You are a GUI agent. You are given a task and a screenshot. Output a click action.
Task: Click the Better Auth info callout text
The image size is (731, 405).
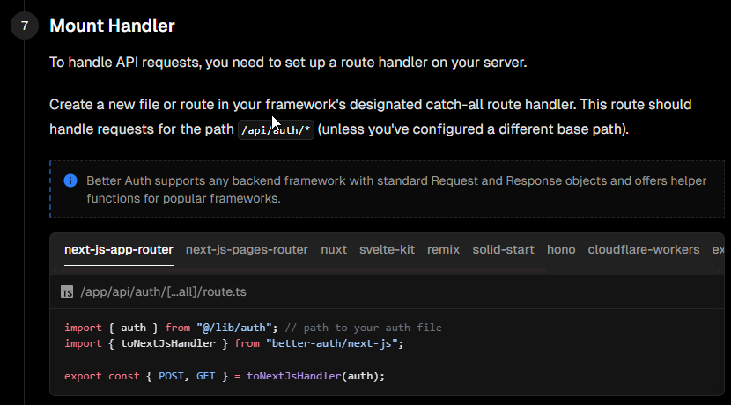click(396, 189)
